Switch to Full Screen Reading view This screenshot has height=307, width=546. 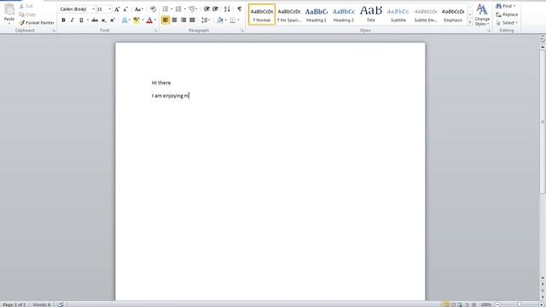coord(453,304)
